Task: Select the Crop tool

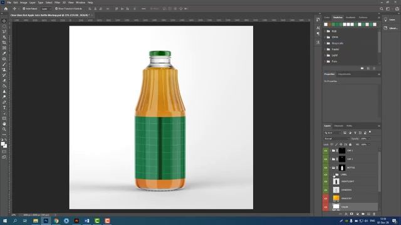Action: (x=4, y=42)
